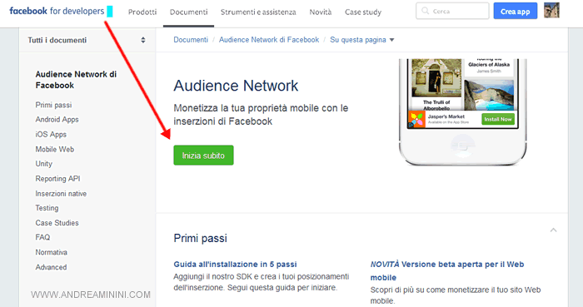Screen dimensions: 583x307
Task: Click the Glaciers of Alaska photo
Action: tap(489, 95)
